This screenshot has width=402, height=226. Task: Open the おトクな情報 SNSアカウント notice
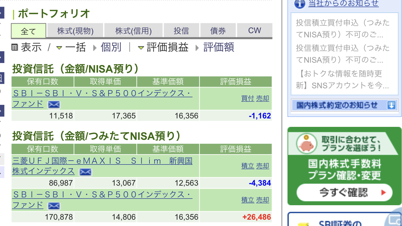pos(343,80)
